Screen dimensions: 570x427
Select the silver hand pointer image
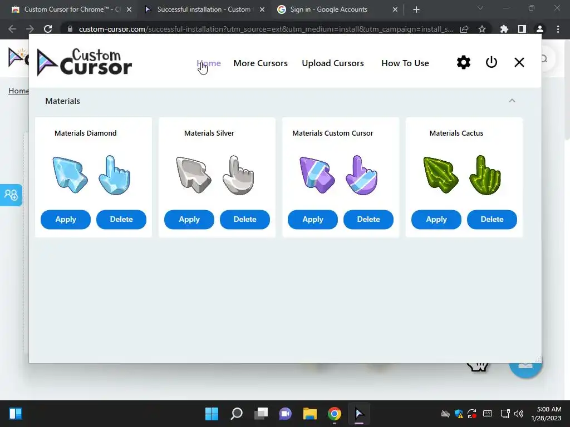tap(238, 175)
